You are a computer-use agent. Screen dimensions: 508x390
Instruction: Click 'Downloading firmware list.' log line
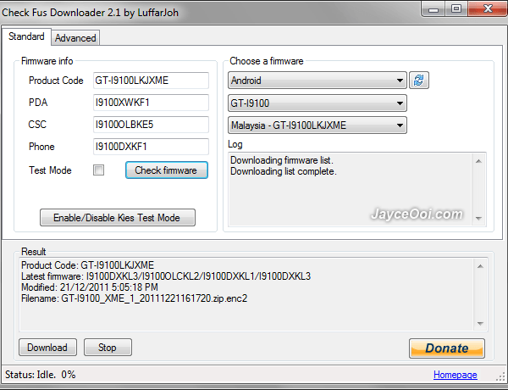tap(282, 160)
